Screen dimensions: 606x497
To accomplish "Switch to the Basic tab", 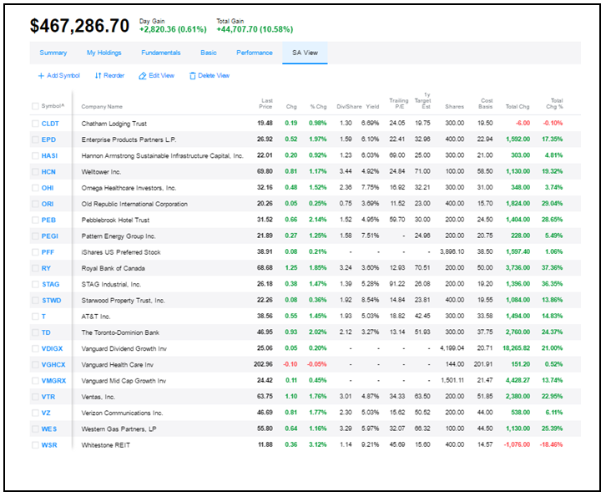I will (209, 53).
